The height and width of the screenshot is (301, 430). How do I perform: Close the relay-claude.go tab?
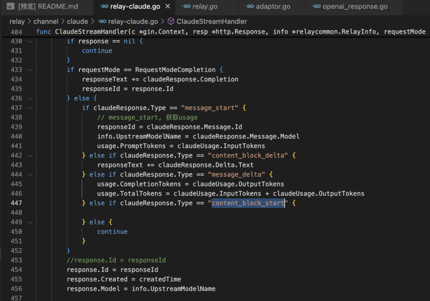click(168, 6)
